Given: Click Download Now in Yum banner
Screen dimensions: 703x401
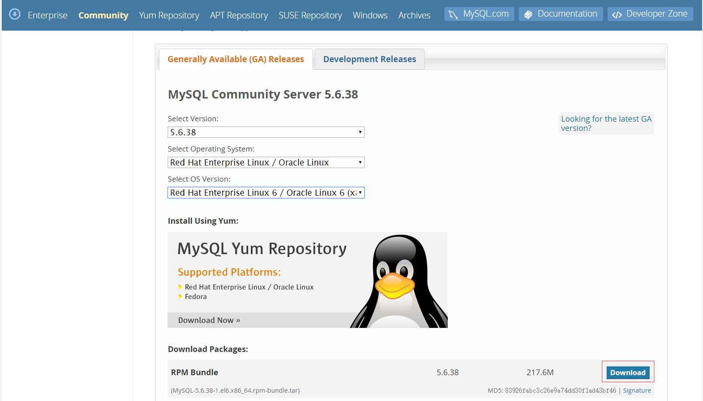Looking at the screenshot, I should click(x=209, y=320).
